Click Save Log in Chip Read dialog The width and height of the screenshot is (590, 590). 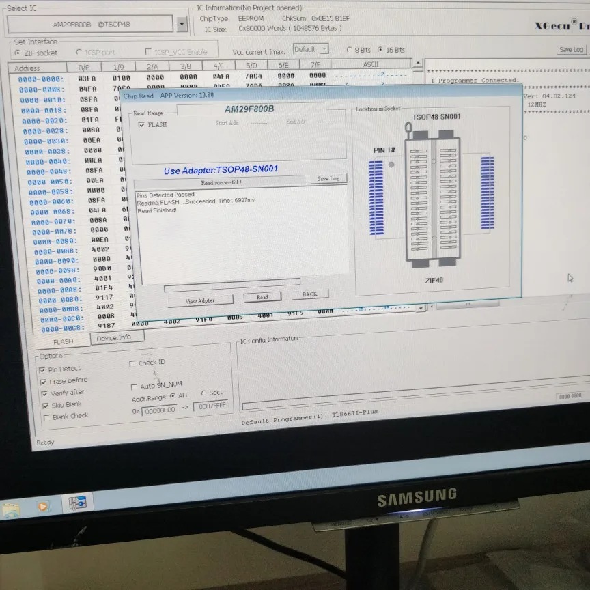coord(328,178)
